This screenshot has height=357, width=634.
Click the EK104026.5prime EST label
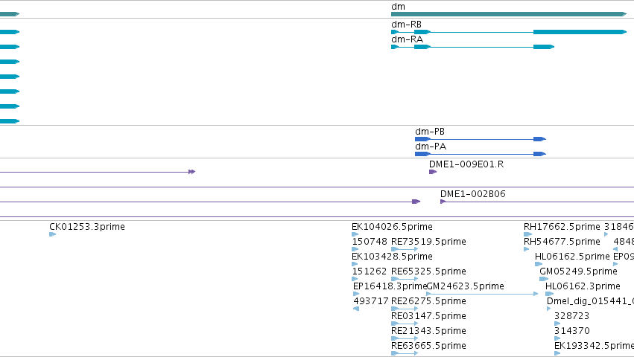point(392,227)
